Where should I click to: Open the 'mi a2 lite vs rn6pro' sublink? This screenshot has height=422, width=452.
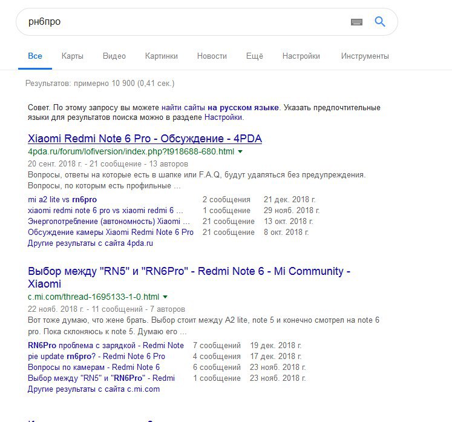coord(62,200)
